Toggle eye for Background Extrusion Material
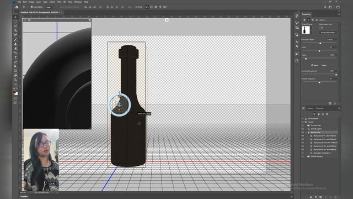 click(x=303, y=143)
